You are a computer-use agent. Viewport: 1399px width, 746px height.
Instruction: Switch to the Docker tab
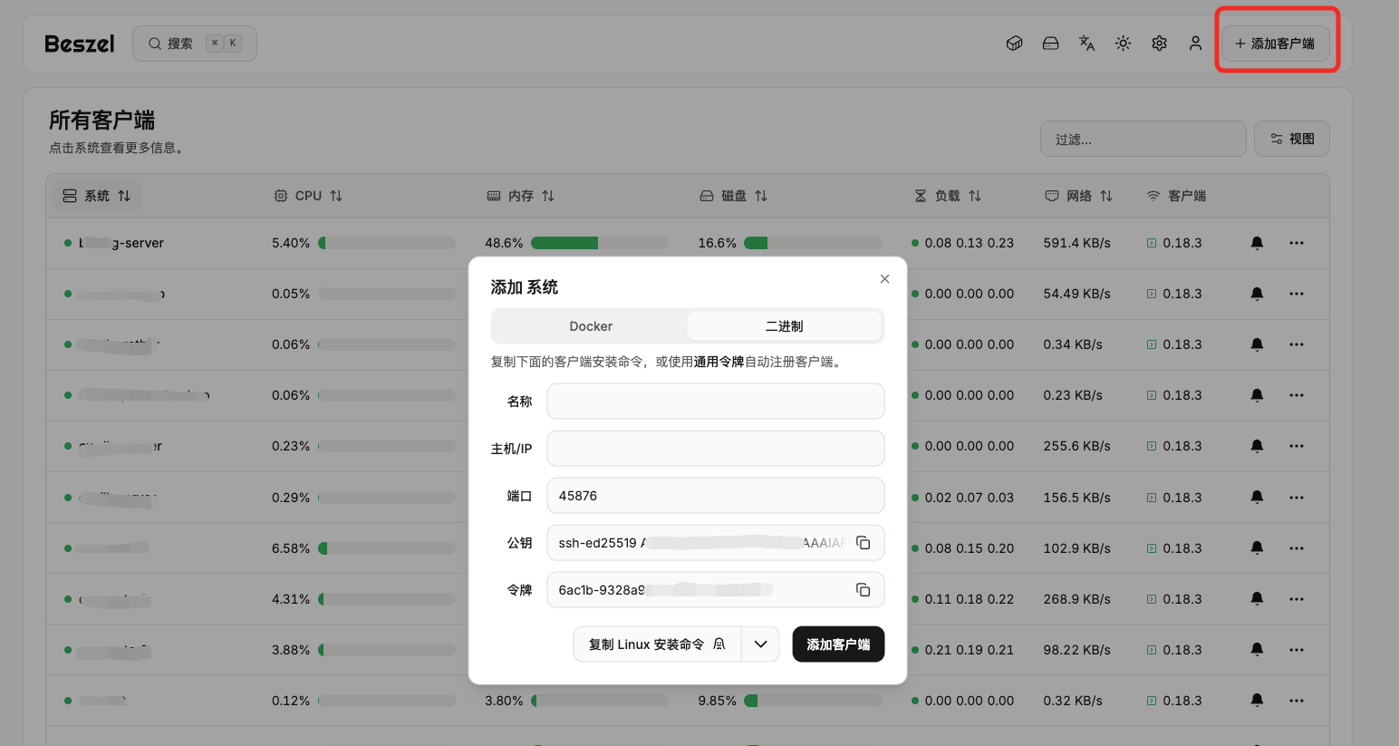(x=591, y=326)
